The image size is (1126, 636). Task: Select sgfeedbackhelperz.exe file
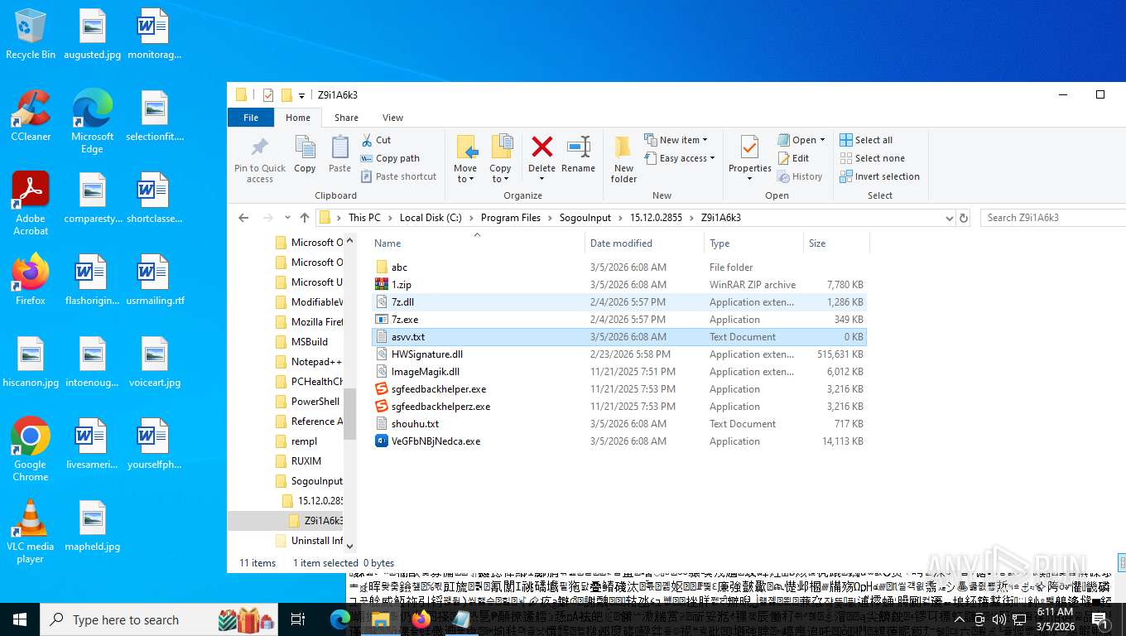[618, 407]
